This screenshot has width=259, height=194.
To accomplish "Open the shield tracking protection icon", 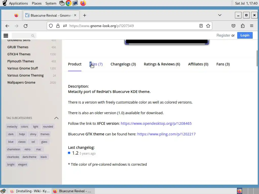I will (51, 26).
